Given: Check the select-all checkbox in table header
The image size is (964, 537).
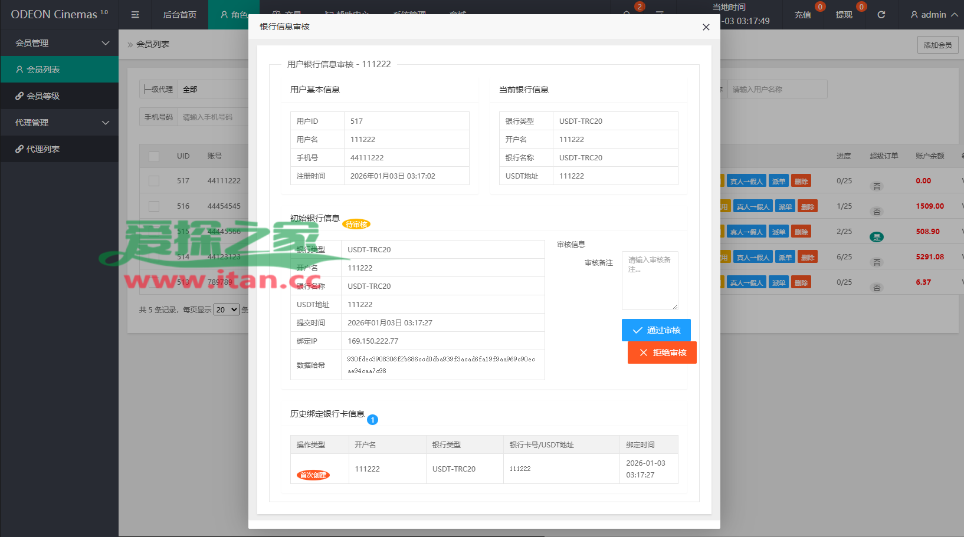Looking at the screenshot, I should 154,157.
